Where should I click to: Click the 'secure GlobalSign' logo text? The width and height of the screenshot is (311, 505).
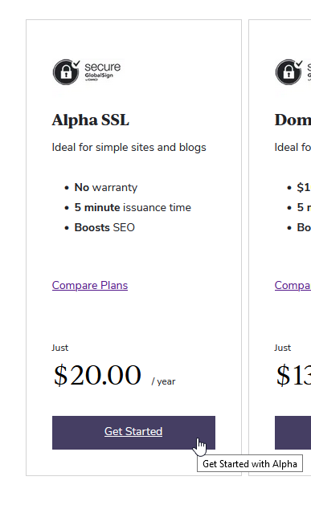click(103, 71)
